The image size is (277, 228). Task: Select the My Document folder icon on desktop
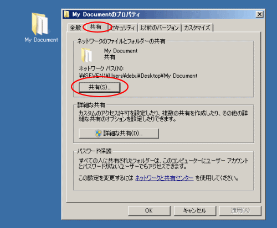point(40,24)
